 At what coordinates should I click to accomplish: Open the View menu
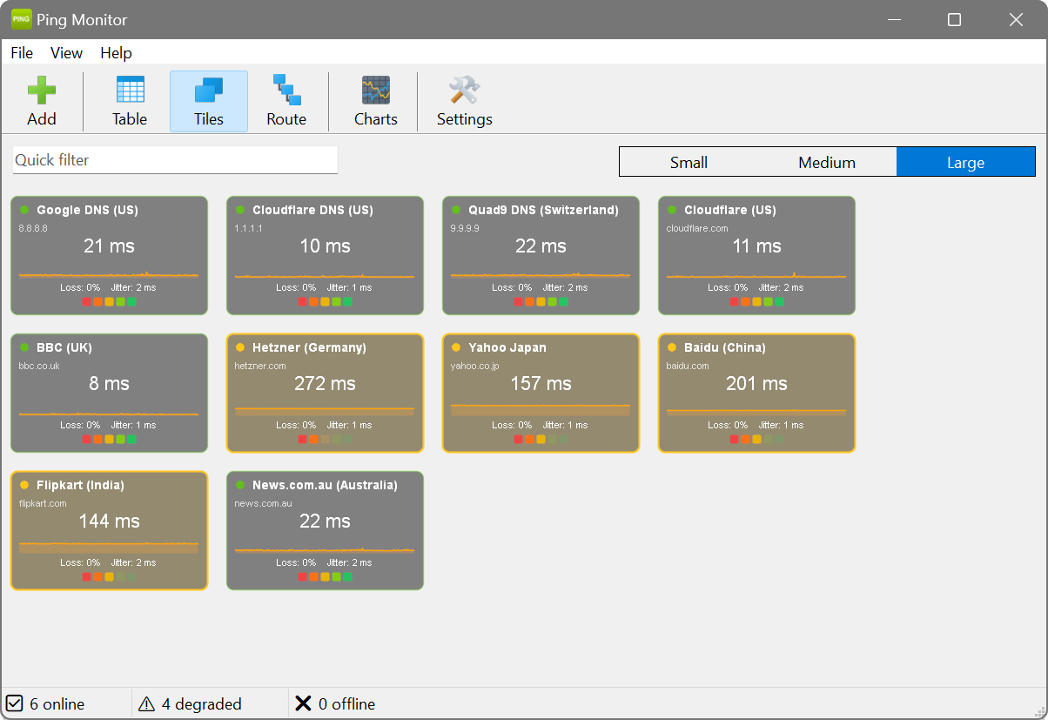tap(66, 53)
